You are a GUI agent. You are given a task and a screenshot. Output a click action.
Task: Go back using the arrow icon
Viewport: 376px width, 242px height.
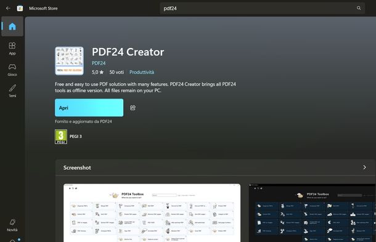[8, 8]
